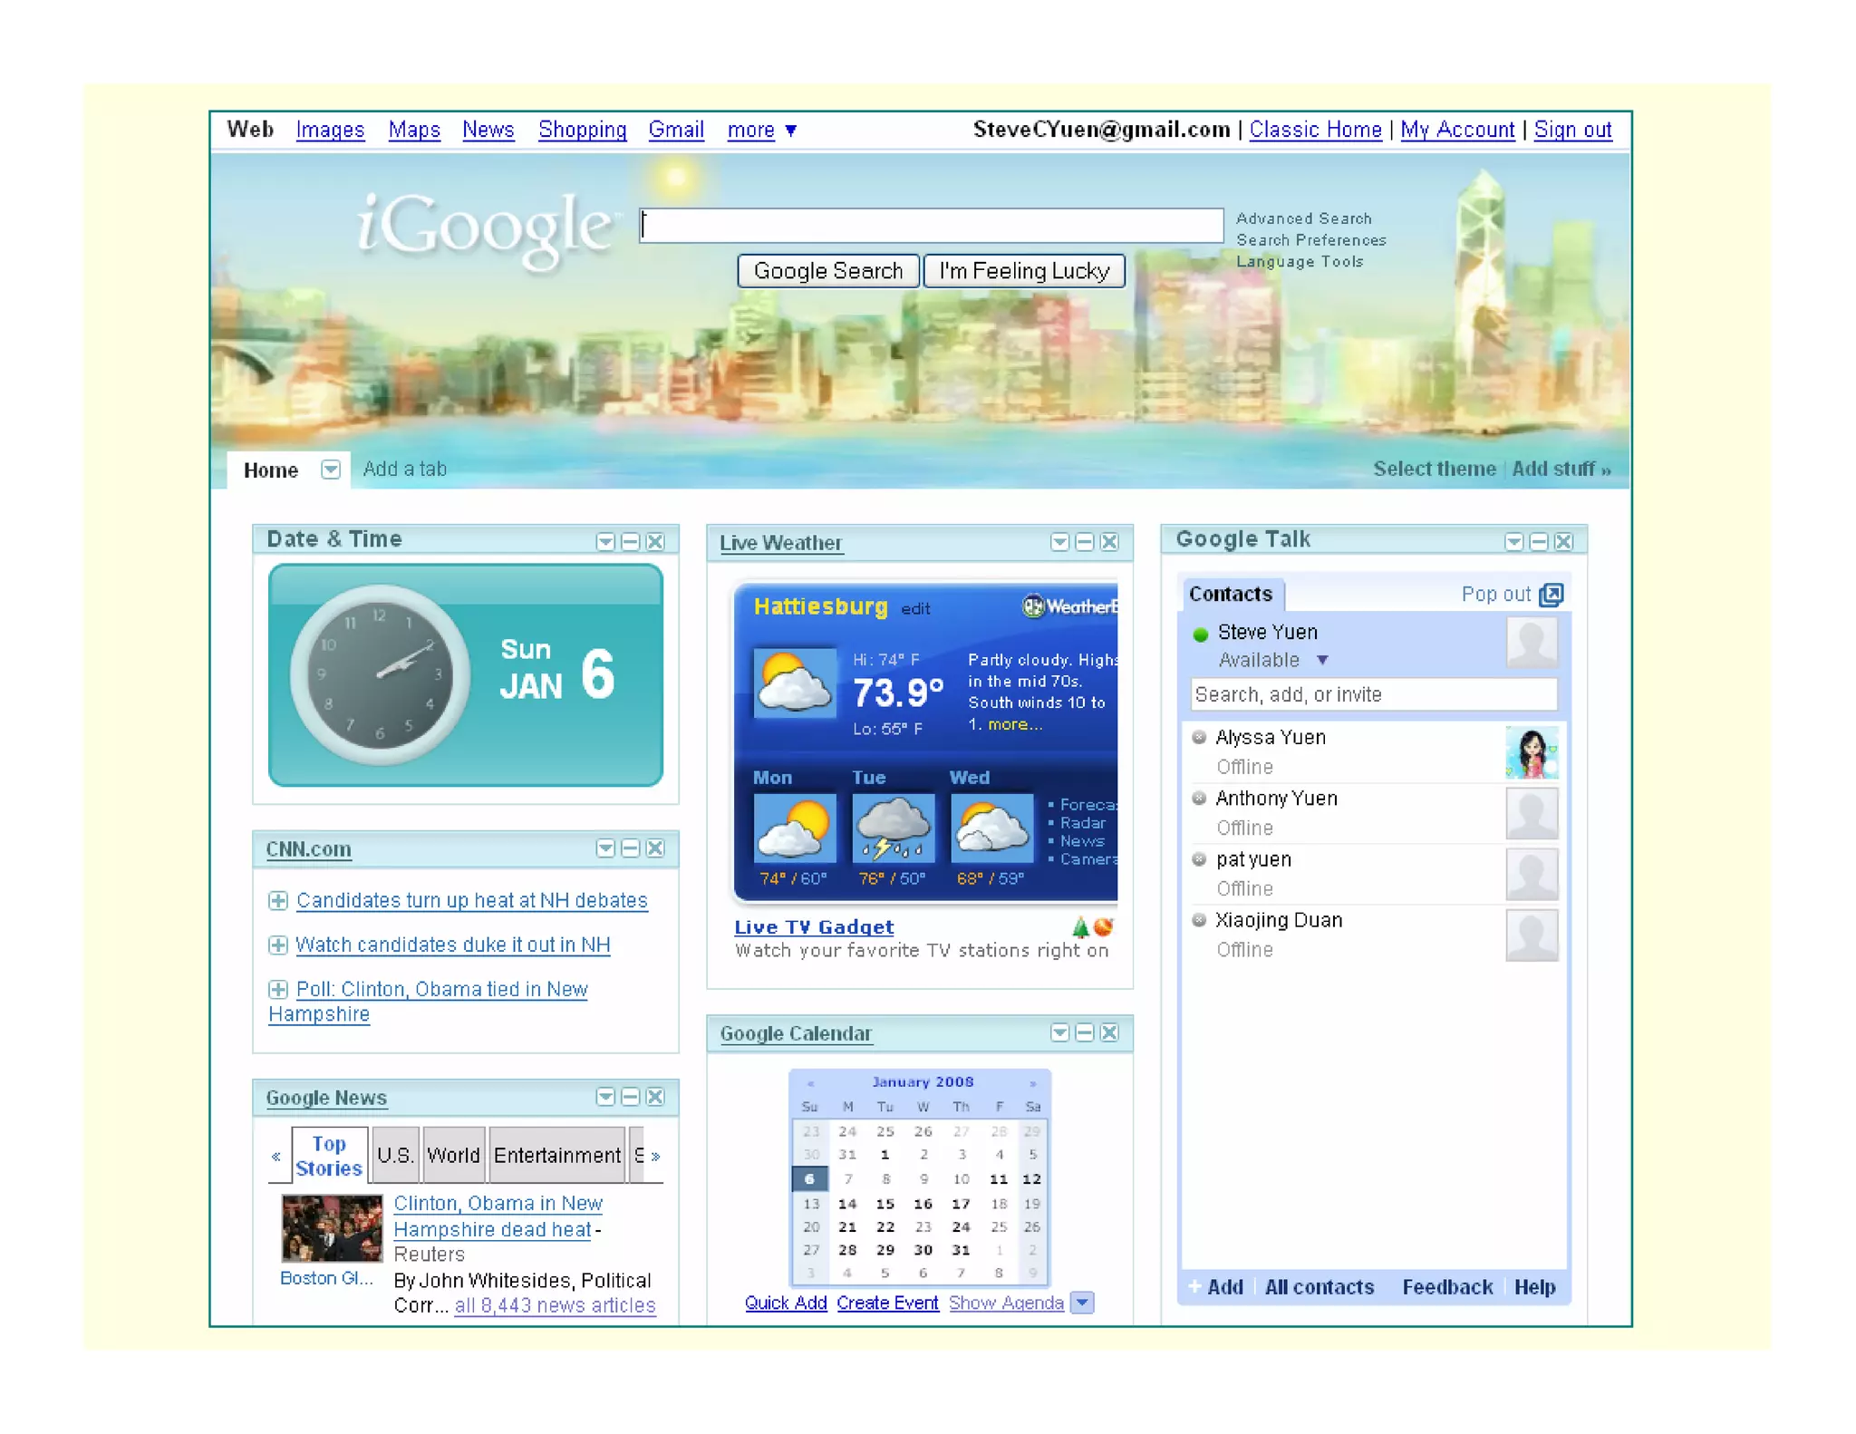Viewport: 1856px width, 1434px height.
Task: Switch to the U.S. news tab
Action: pos(395,1156)
